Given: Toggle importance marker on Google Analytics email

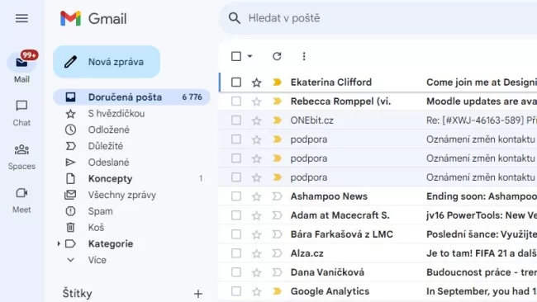Looking at the screenshot, I should (x=277, y=291).
